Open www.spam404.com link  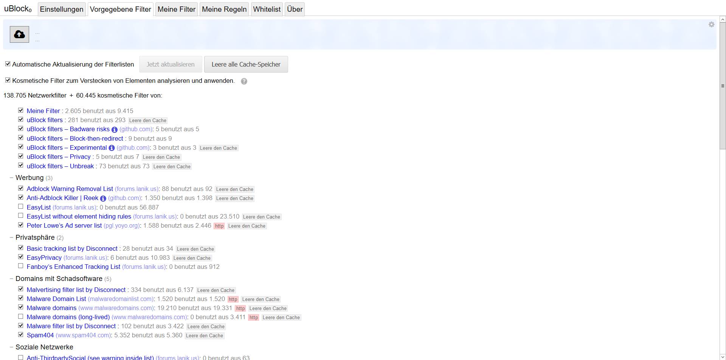pos(83,335)
